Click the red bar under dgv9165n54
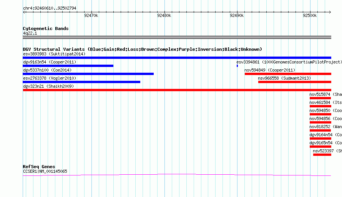Image resolution: width=342 pixels, height=197 pixels. point(320,147)
